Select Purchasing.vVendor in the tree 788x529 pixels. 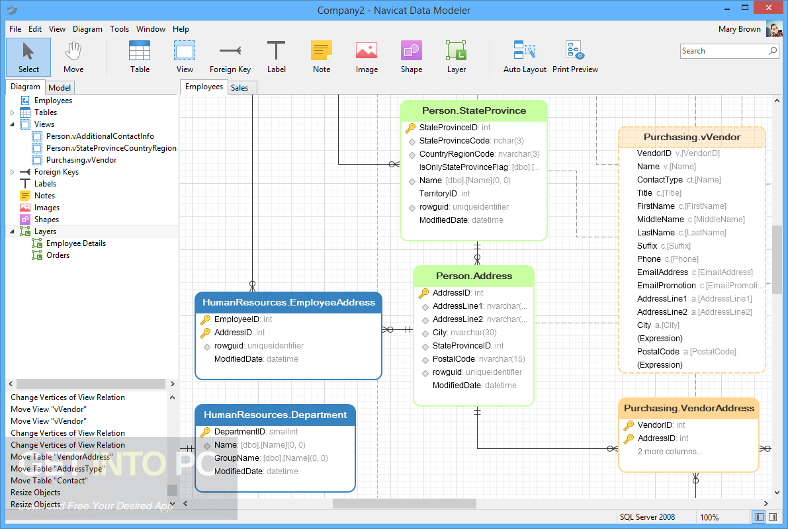pos(81,160)
